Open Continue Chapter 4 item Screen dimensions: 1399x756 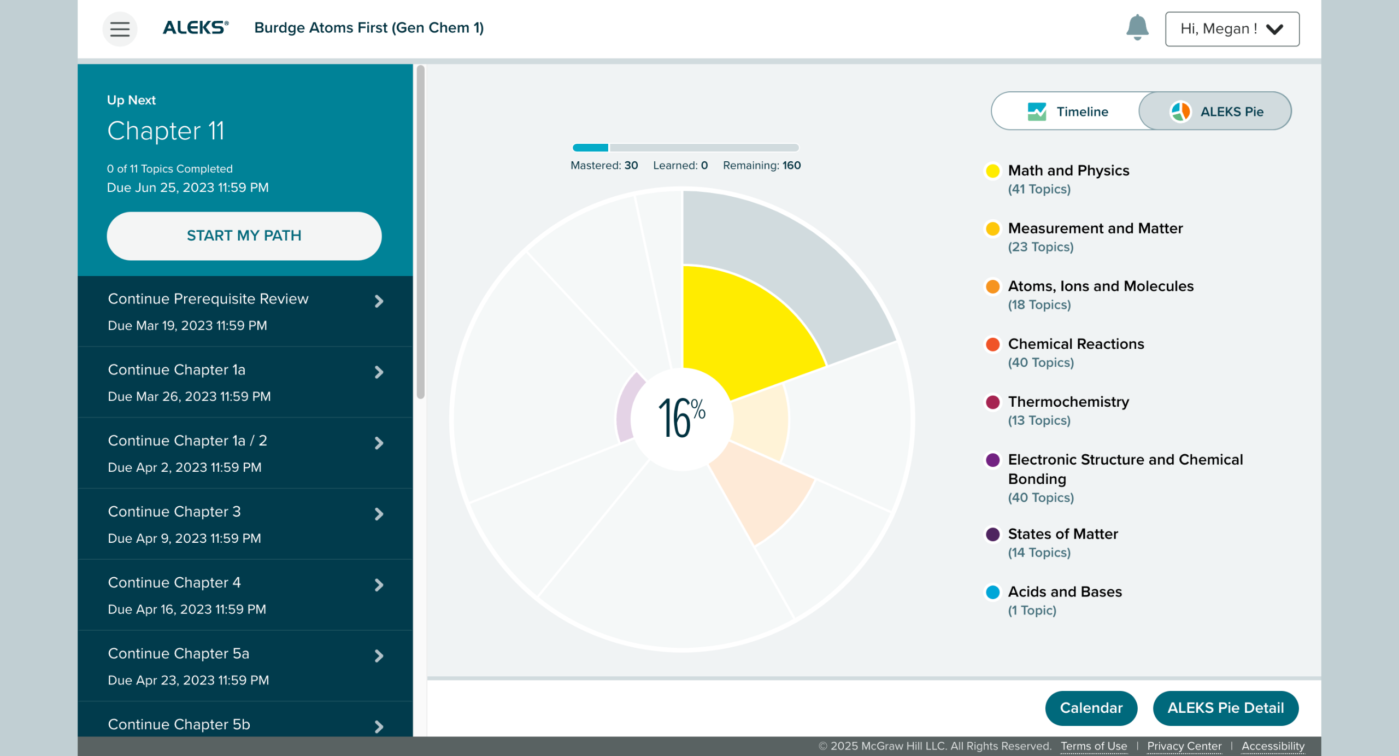click(x=235, y=595)
